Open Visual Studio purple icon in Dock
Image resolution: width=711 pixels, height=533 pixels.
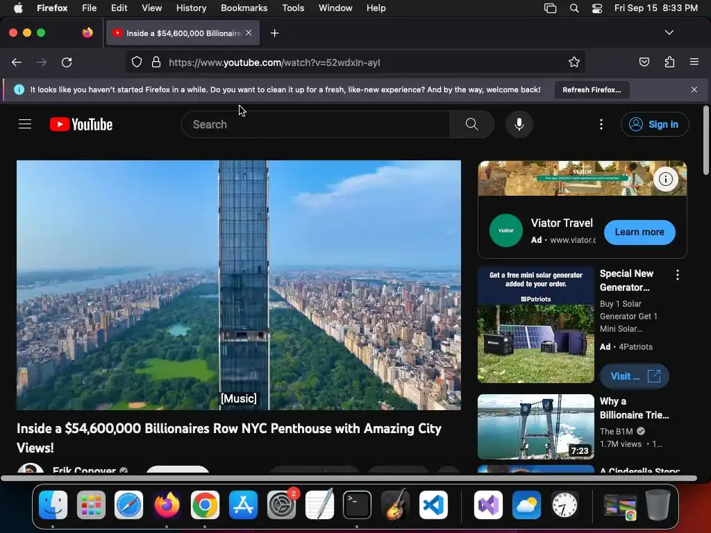(488, 505)
